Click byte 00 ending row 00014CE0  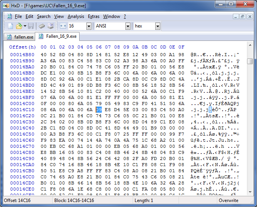coord(181,189)
